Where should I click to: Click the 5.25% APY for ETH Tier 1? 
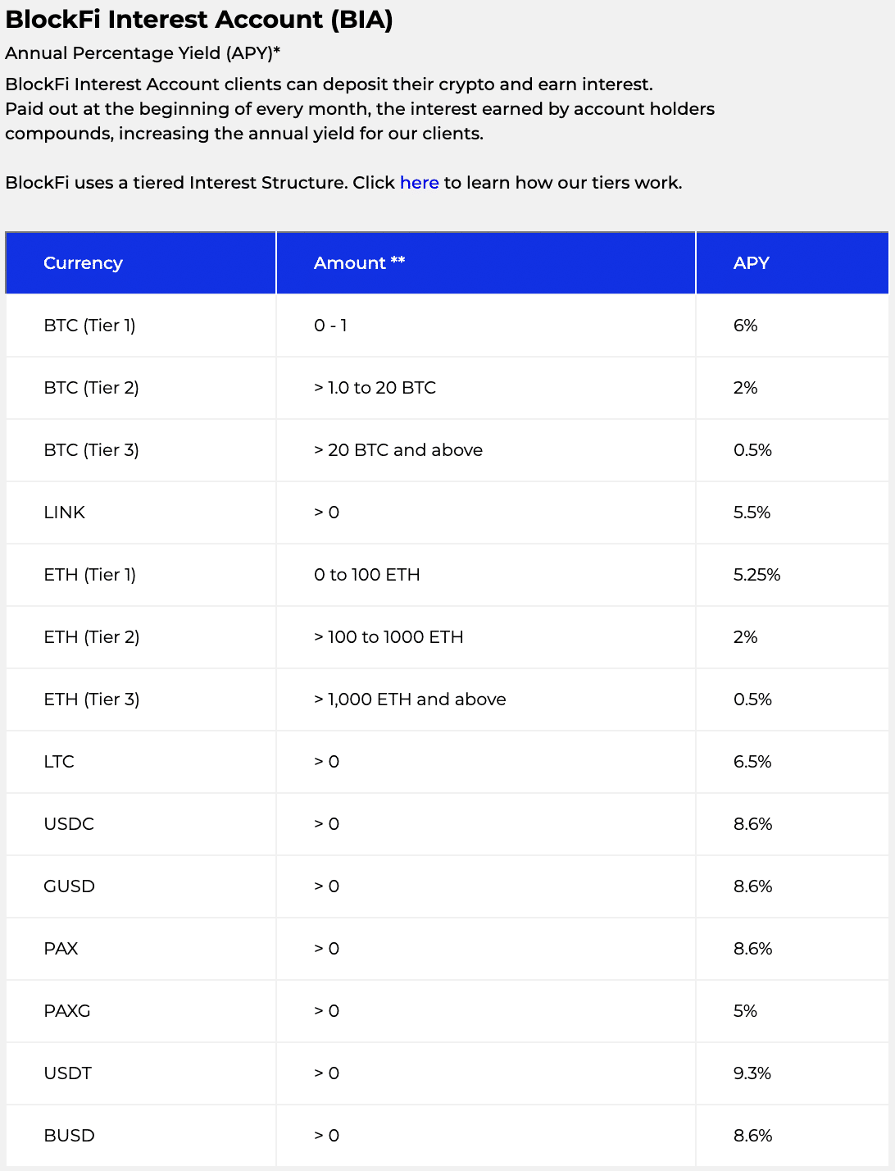point(756,575)
